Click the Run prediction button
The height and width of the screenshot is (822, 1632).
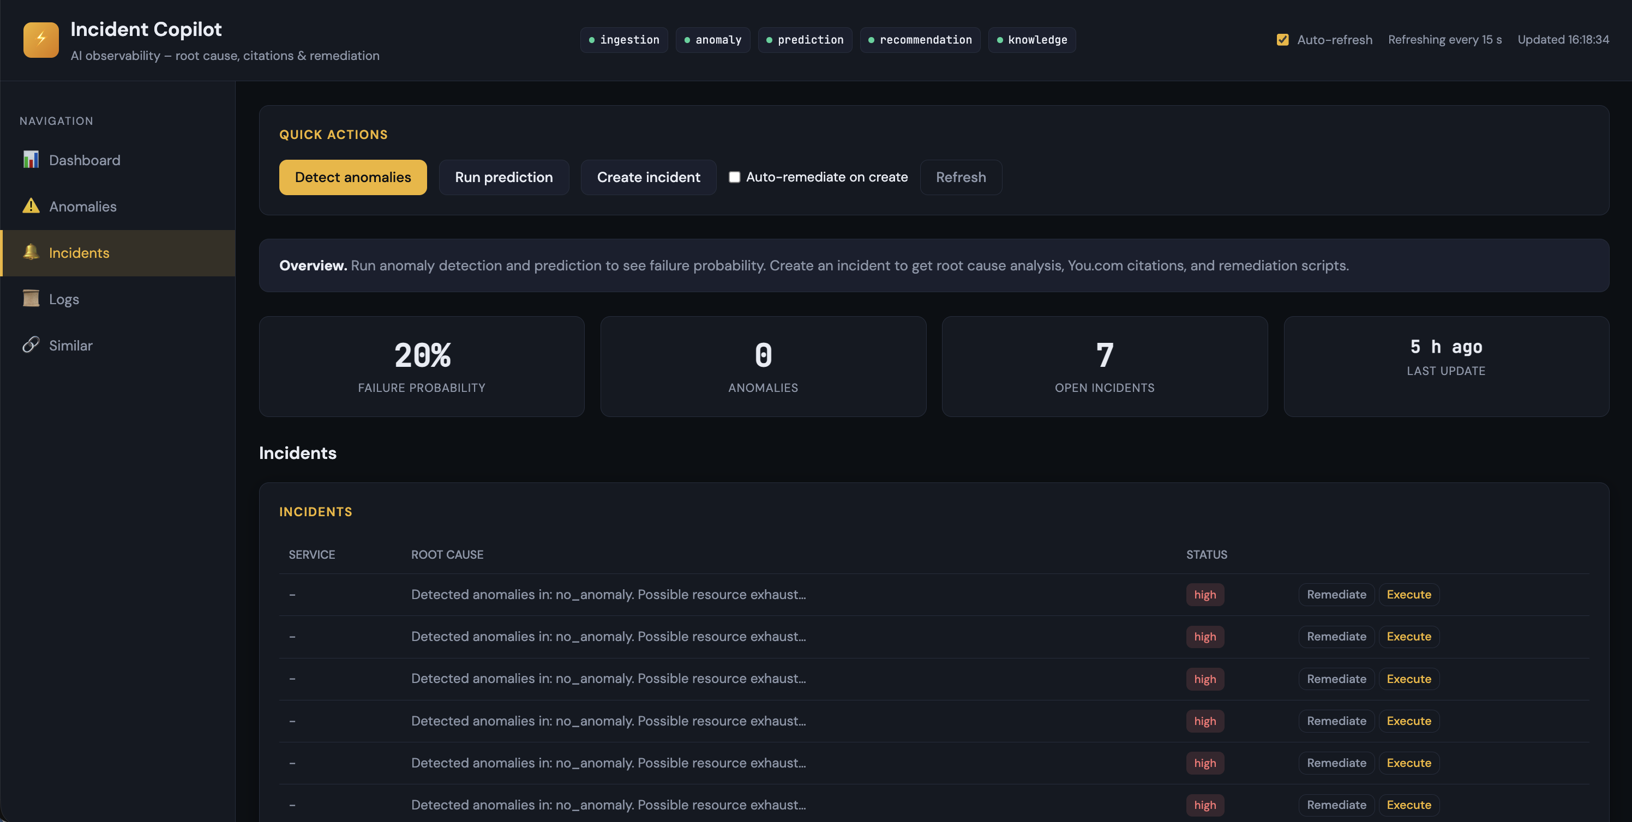point(503,177)
